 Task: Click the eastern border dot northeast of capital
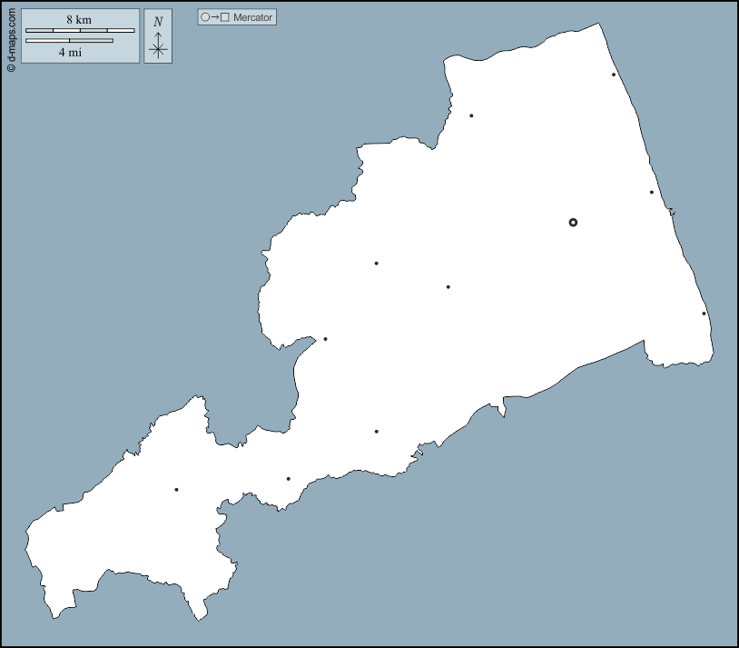[652, 192]
